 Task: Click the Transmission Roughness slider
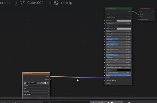click(x=118, y=68)
